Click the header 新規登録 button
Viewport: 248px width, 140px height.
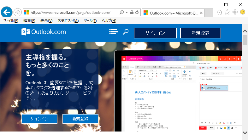(x=201, y=33)
